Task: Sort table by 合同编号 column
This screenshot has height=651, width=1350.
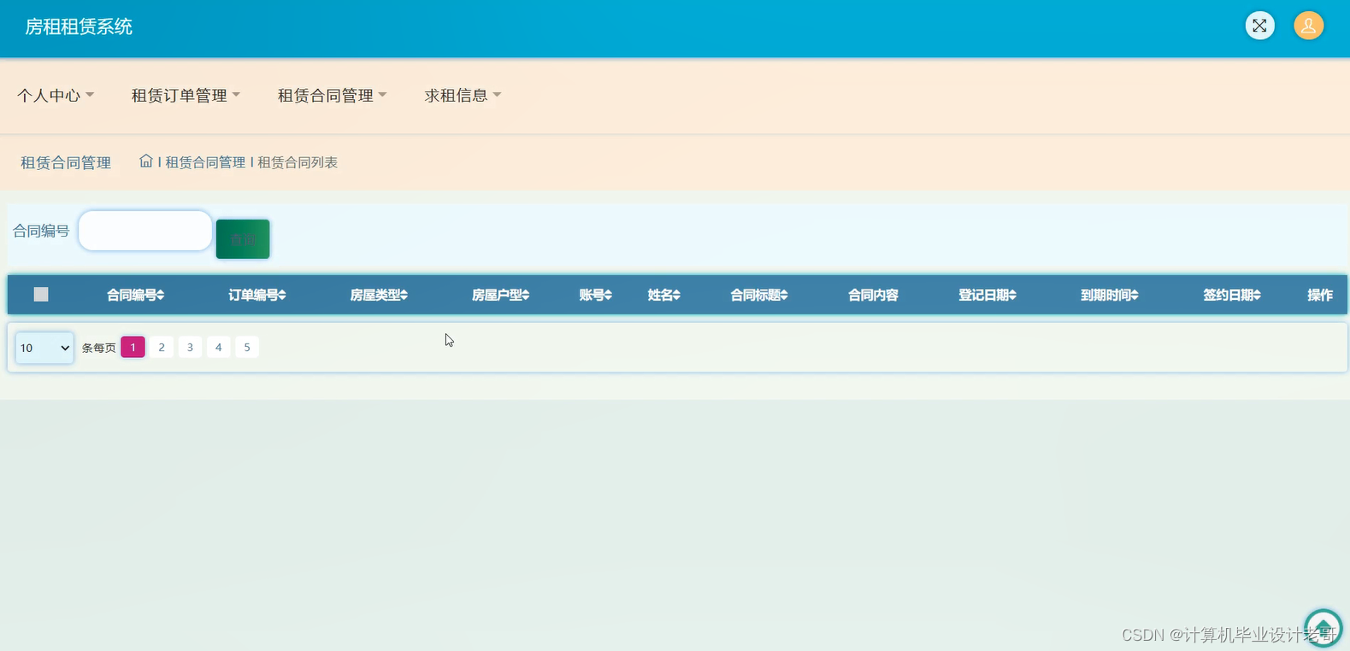Action: tap(135, 295)
